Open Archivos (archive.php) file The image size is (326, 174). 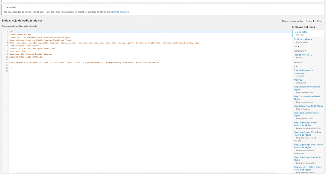pos(298,80)
